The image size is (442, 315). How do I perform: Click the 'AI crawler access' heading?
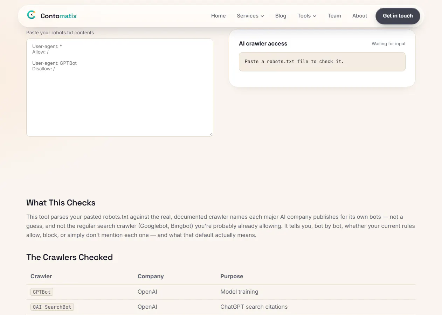[x=263, y=44]
